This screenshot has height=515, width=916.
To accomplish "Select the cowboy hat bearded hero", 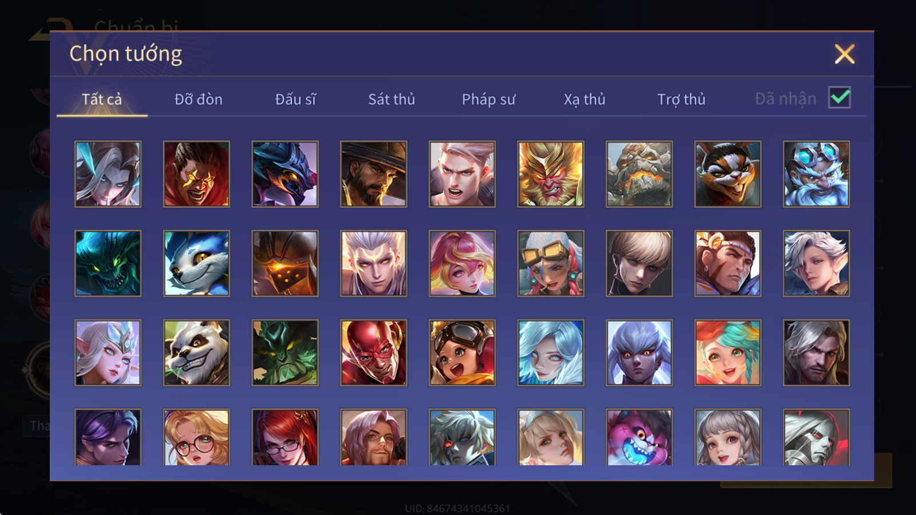I will [374, 174].
